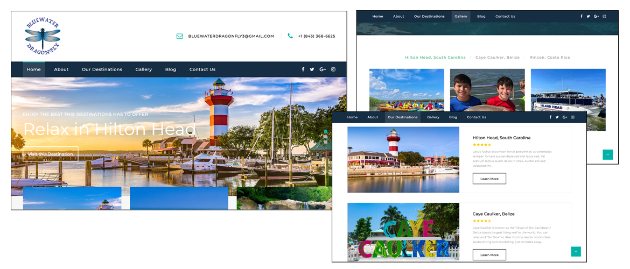Click Twitter icon in the homepage navigation bar
This screenshot has width=630, height=269.
click(312, 69)
